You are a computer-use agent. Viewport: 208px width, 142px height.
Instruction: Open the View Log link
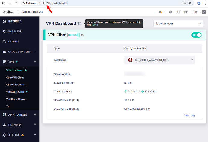pyautogui.click(x=190, y=116)
